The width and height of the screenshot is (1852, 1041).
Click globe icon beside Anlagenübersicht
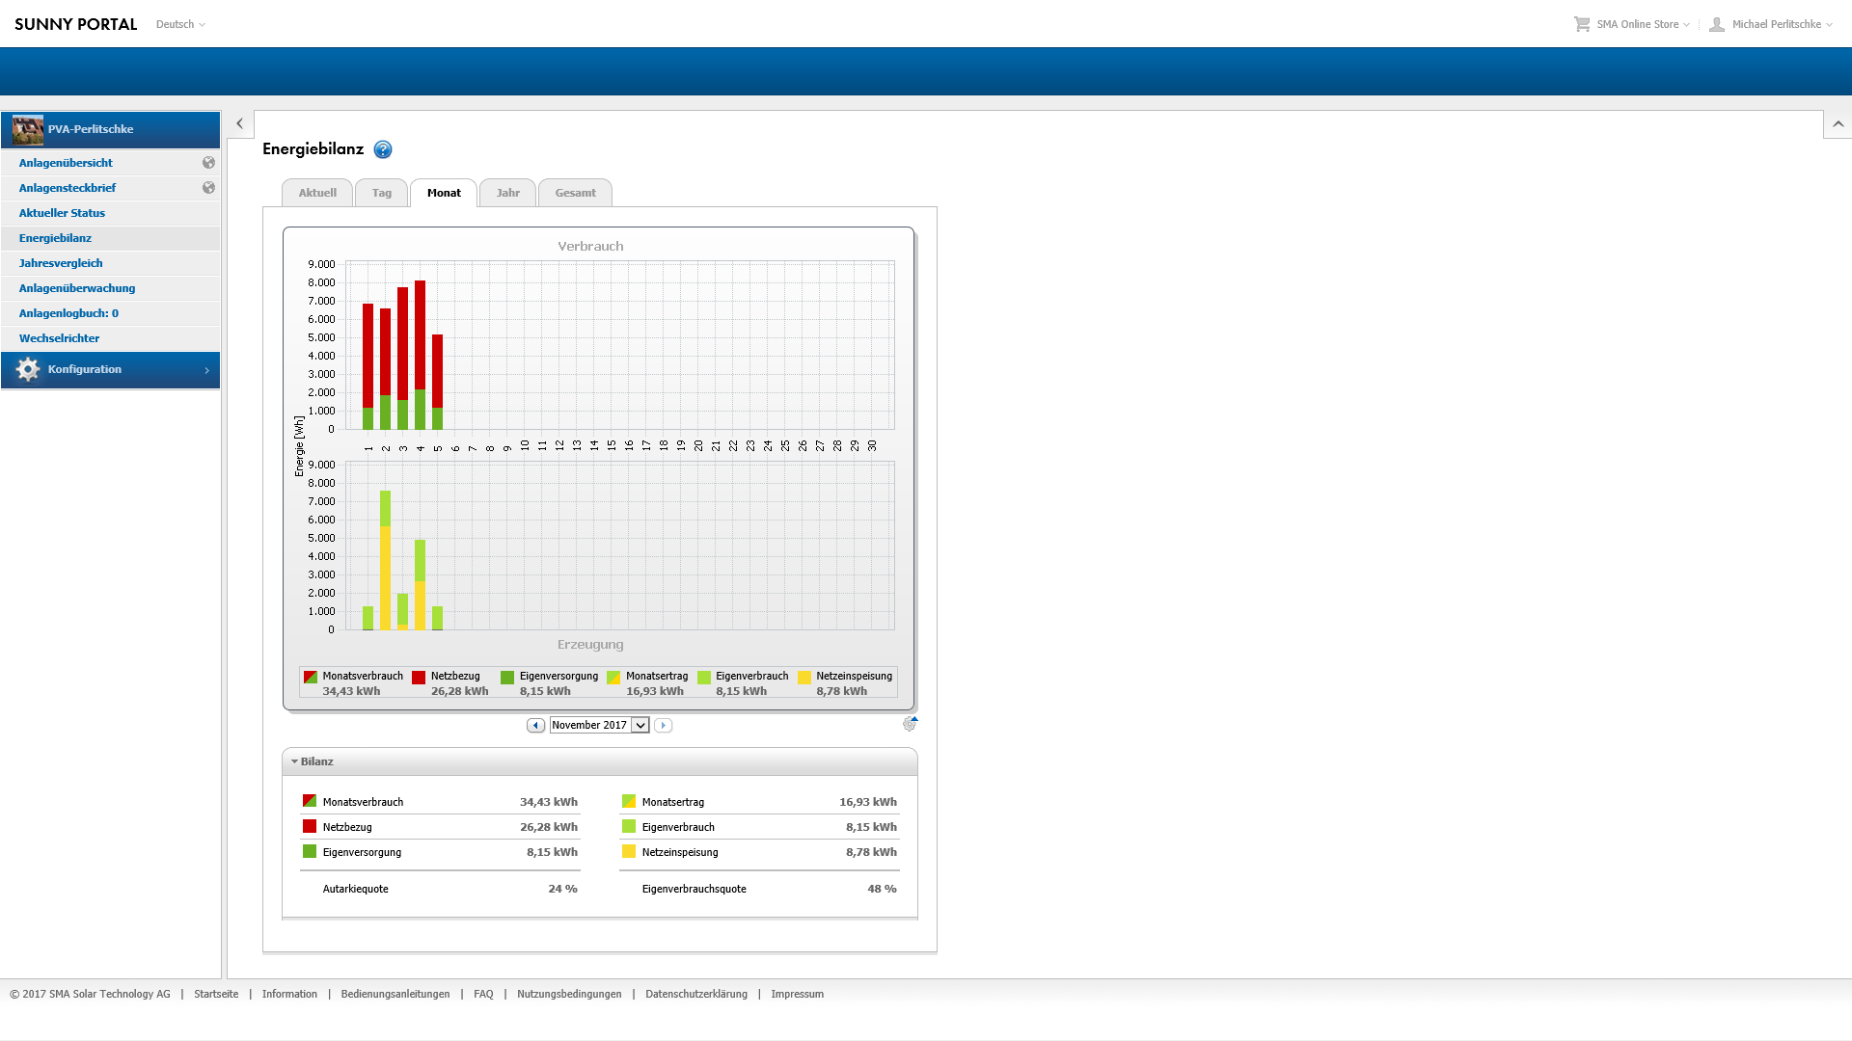click(x=208, y=163)
